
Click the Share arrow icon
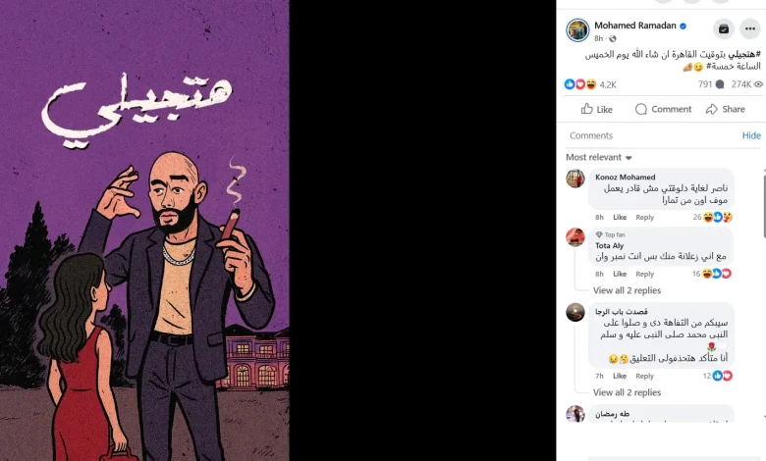point(712,109)
